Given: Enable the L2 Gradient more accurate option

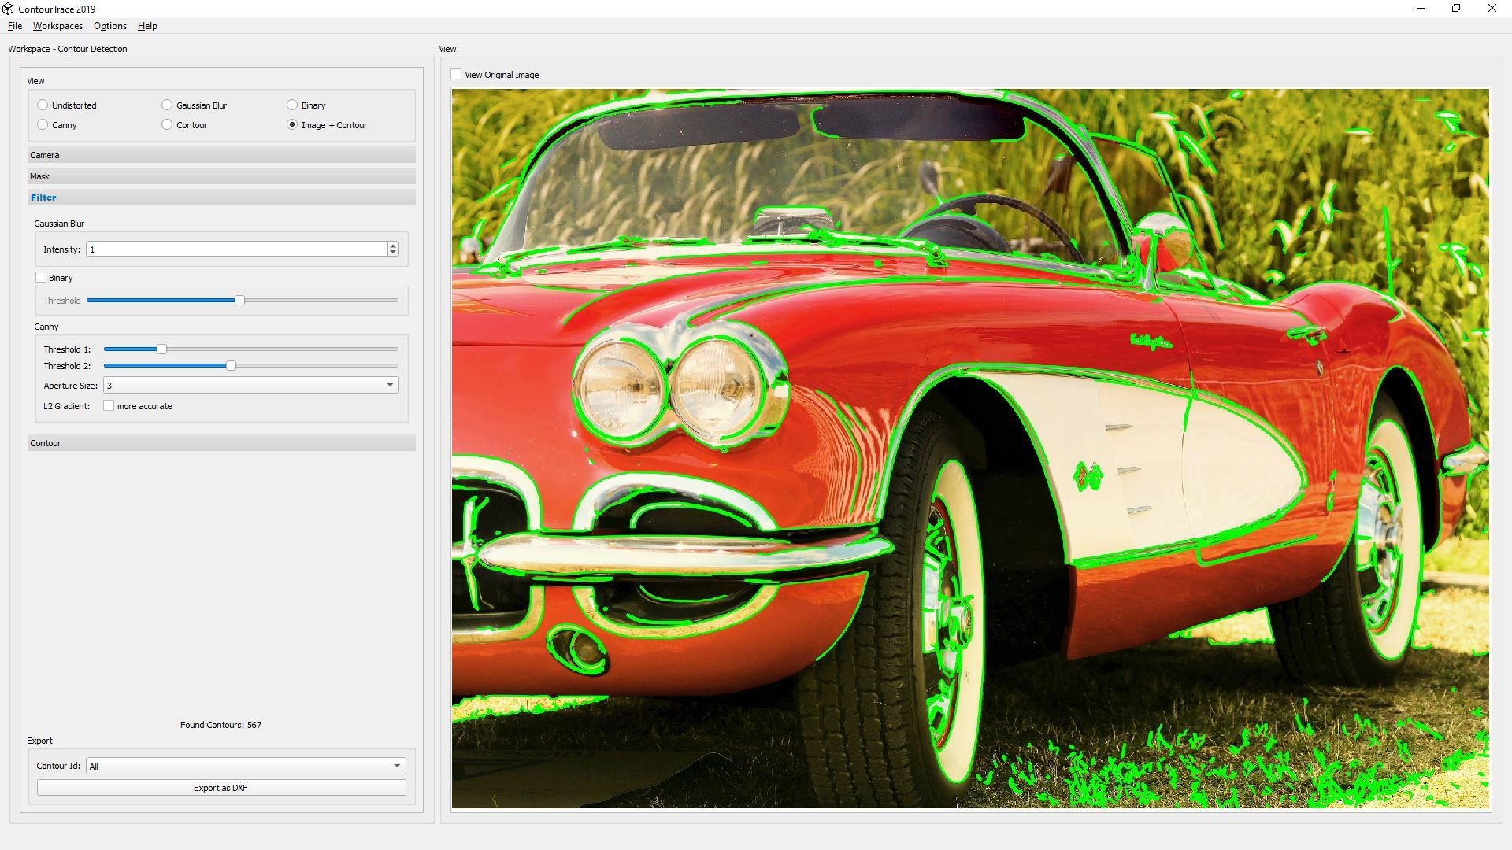Looking at the screenshot, I should [x=109, y=405].
